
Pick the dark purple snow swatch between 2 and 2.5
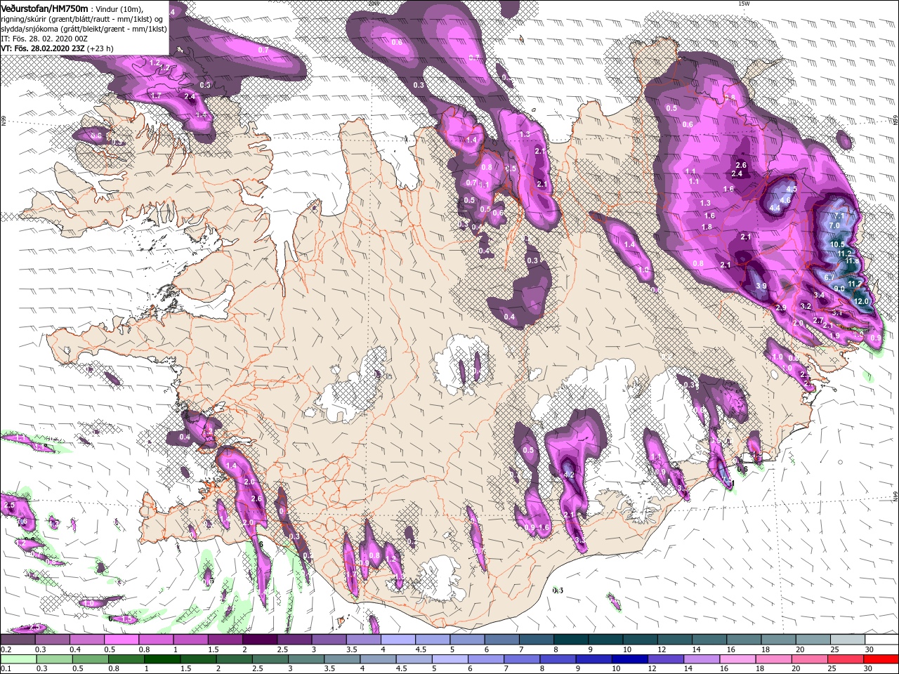259,640
